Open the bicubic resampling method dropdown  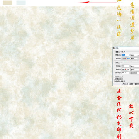click(131, 84)
